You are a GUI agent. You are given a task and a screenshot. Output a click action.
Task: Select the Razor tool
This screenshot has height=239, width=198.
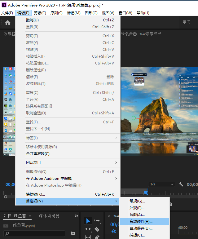[97, 229]
